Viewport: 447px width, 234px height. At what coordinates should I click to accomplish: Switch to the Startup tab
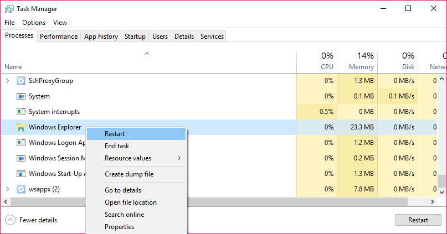click(x=135, y=37)
